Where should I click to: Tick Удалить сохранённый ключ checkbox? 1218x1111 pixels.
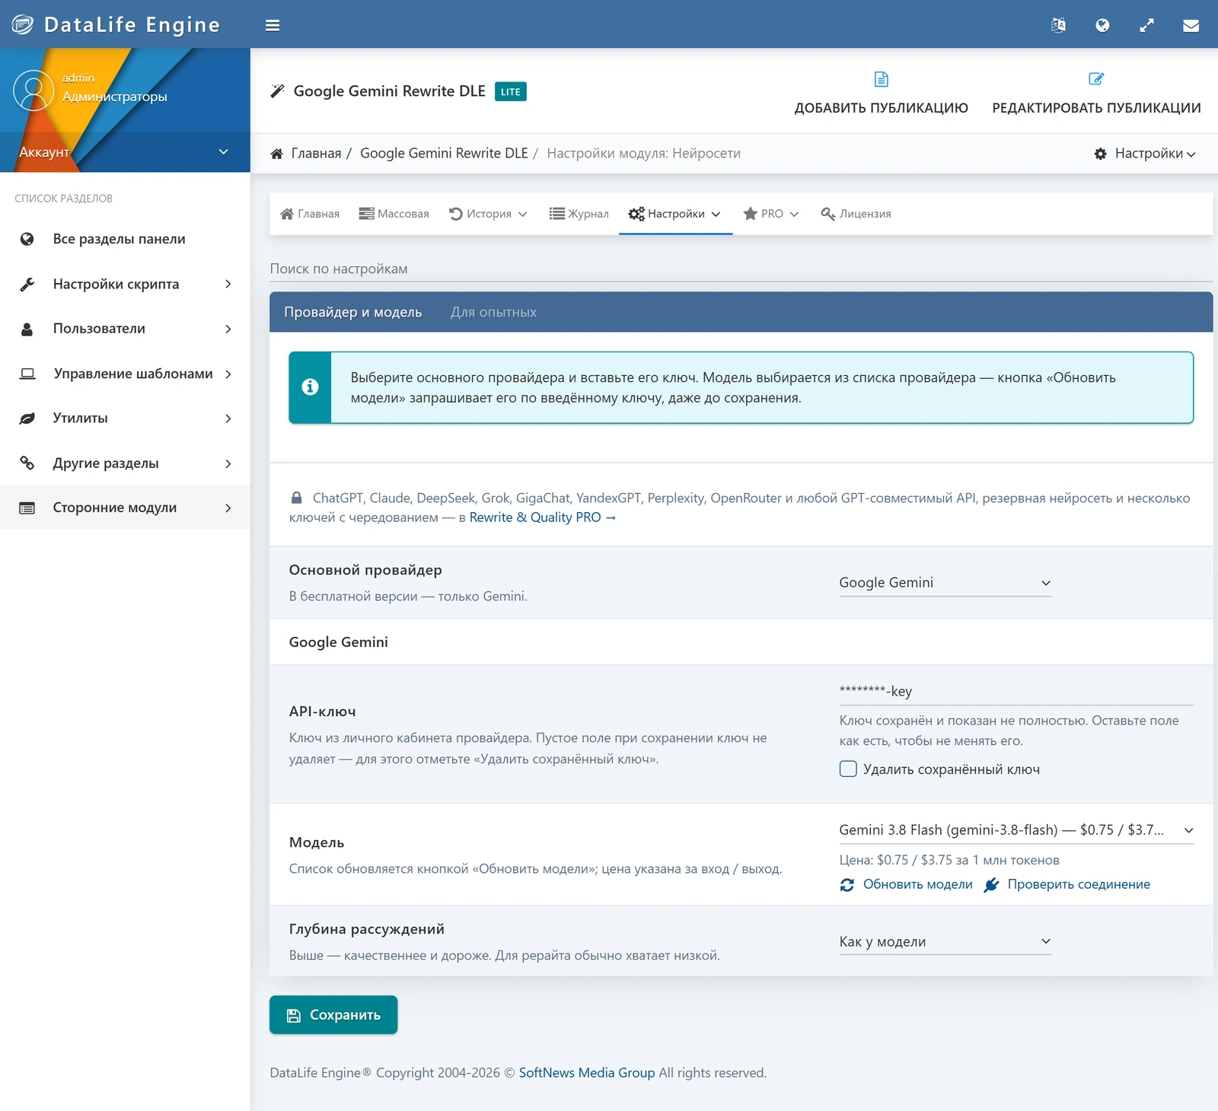848,769
